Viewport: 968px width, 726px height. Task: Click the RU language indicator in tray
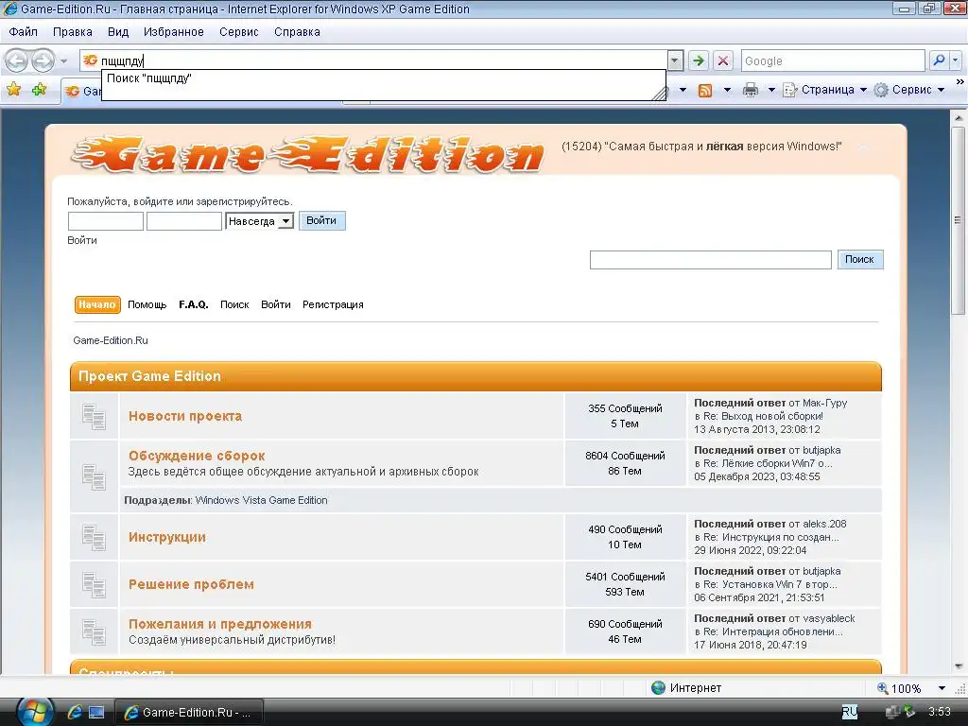click(x=850, y=712)
